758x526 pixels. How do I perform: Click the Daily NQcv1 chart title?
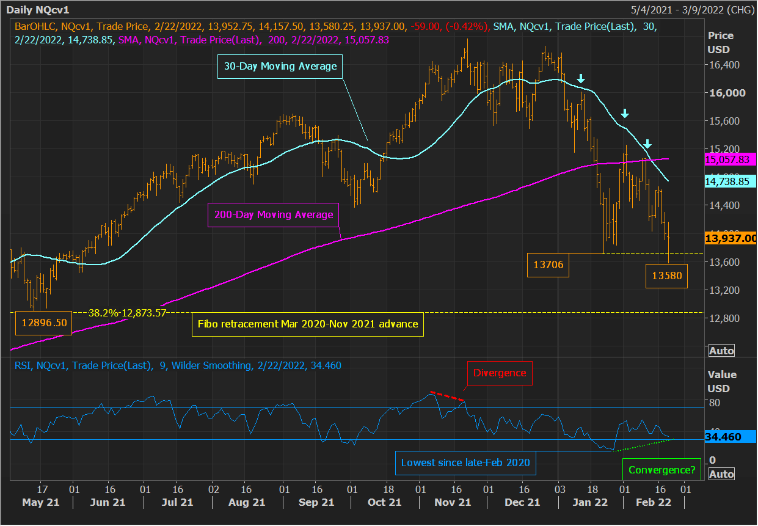[x=40, y=10]
